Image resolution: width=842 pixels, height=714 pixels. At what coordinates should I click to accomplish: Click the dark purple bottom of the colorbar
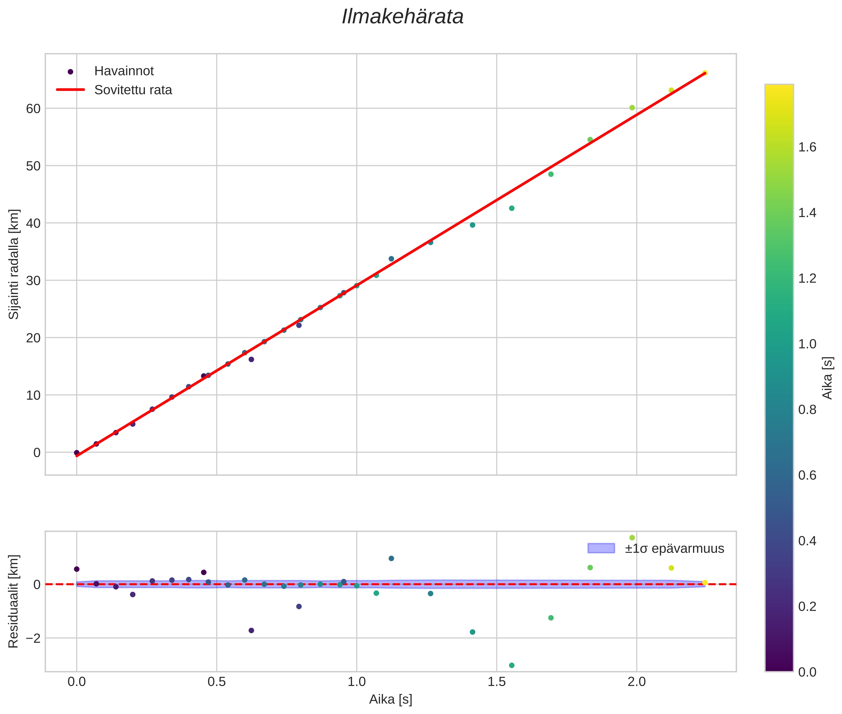pyautogui.click(x=779, y=667)
